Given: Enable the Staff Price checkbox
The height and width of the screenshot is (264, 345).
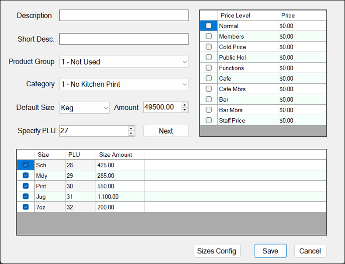Looking at the screenshot, I should pos(209,121).
